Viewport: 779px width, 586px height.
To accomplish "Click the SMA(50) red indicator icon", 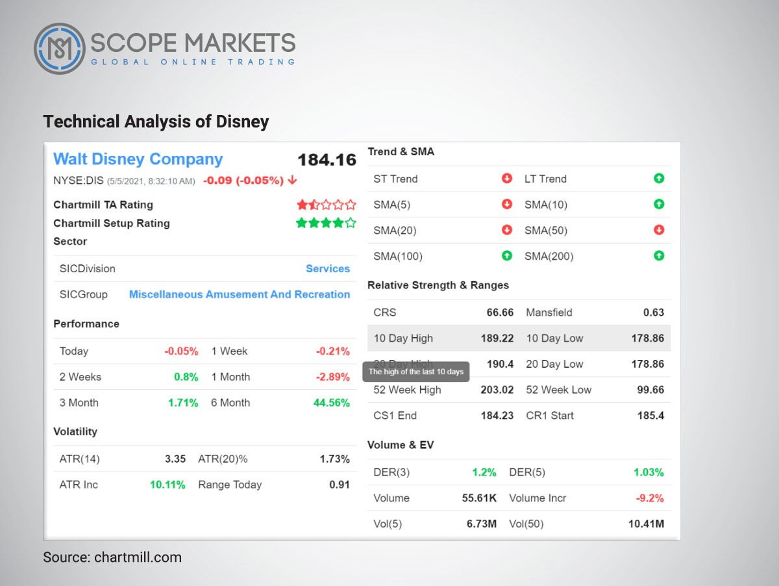I will click(x=659, y=230).
